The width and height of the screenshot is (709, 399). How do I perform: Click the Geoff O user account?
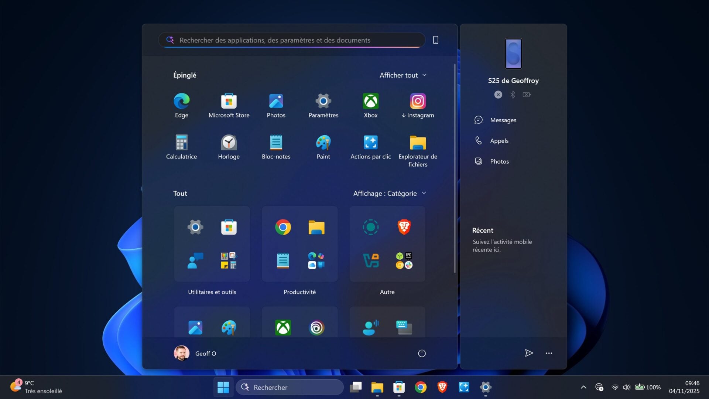(195, 354)
